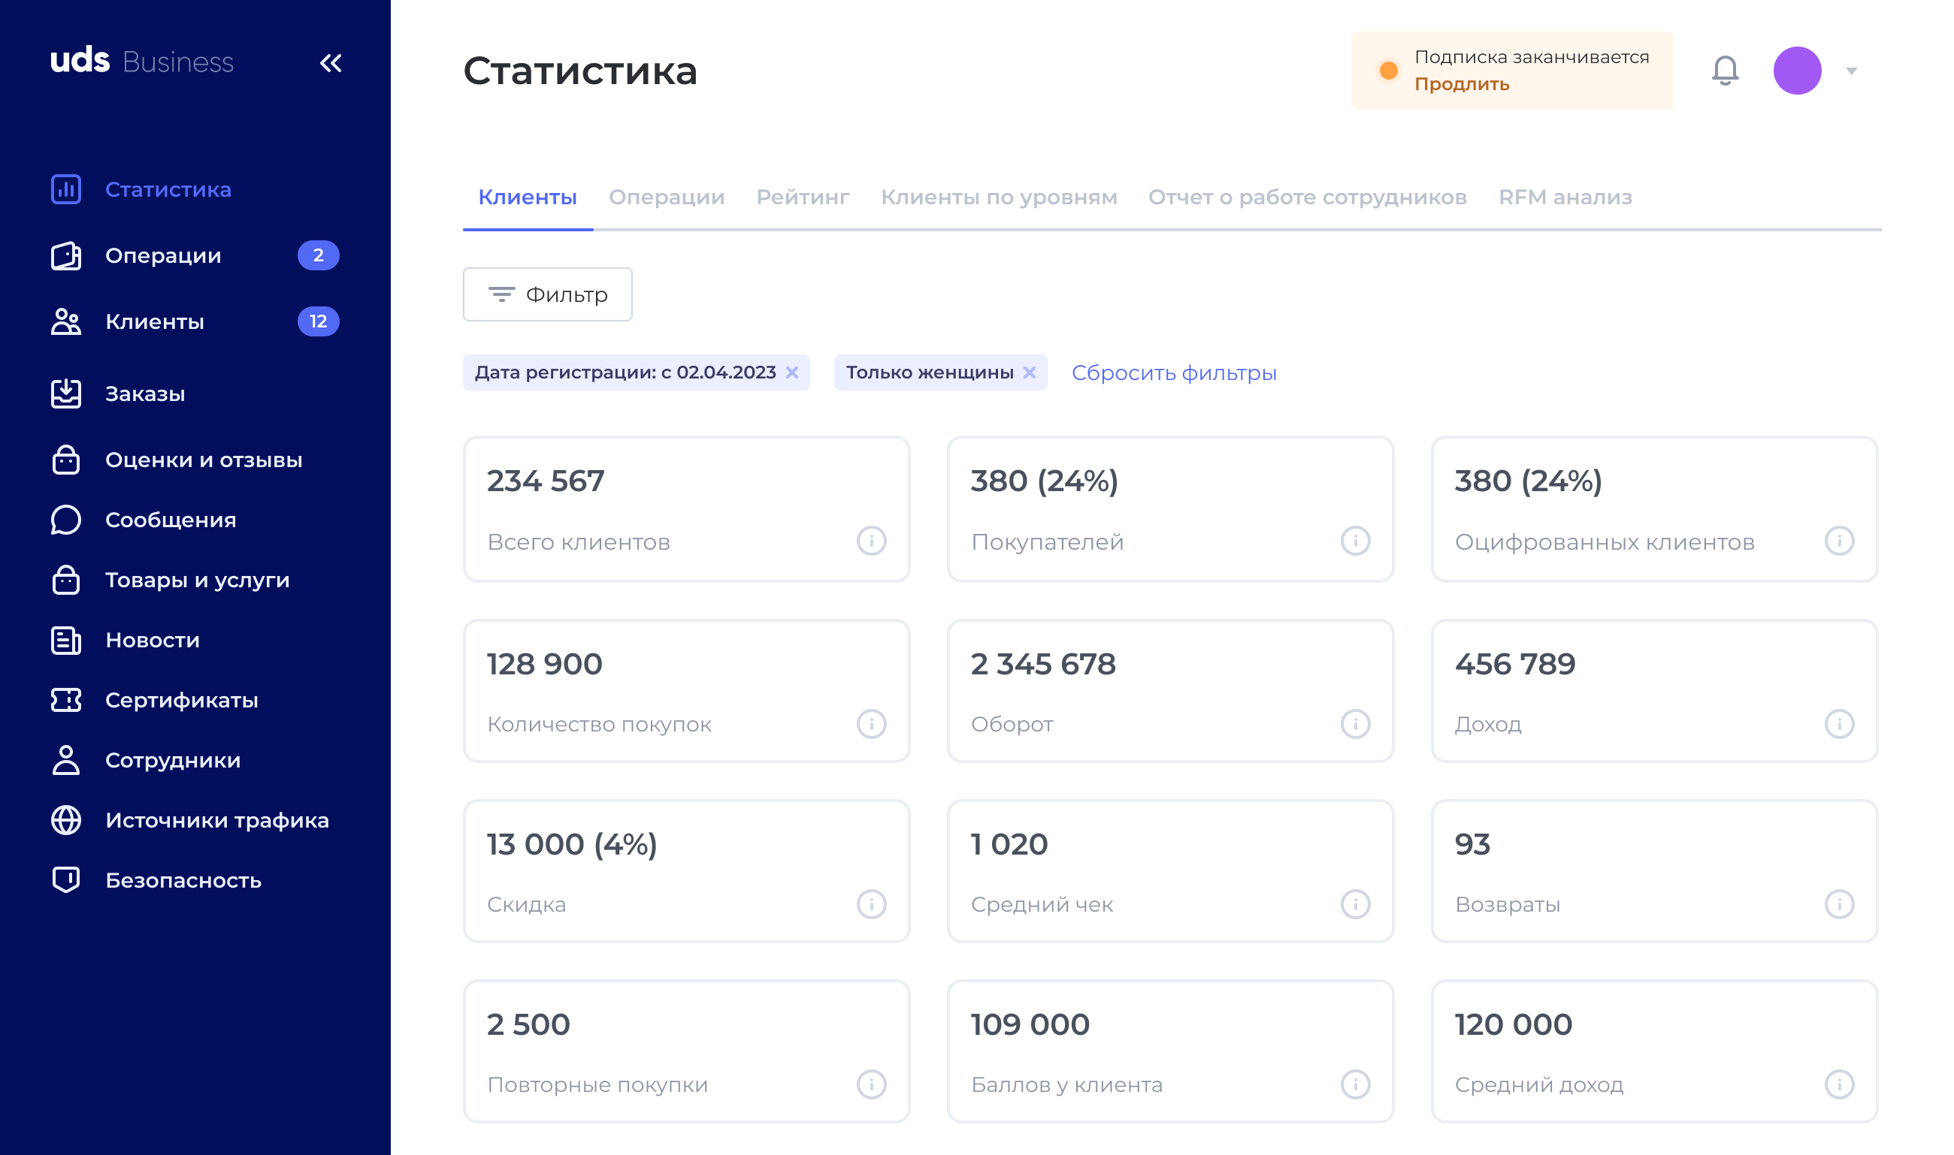Screen dimensions: 1954x1155
Task: Open Клиенты in the sidebar
Action: click(154, 321)
